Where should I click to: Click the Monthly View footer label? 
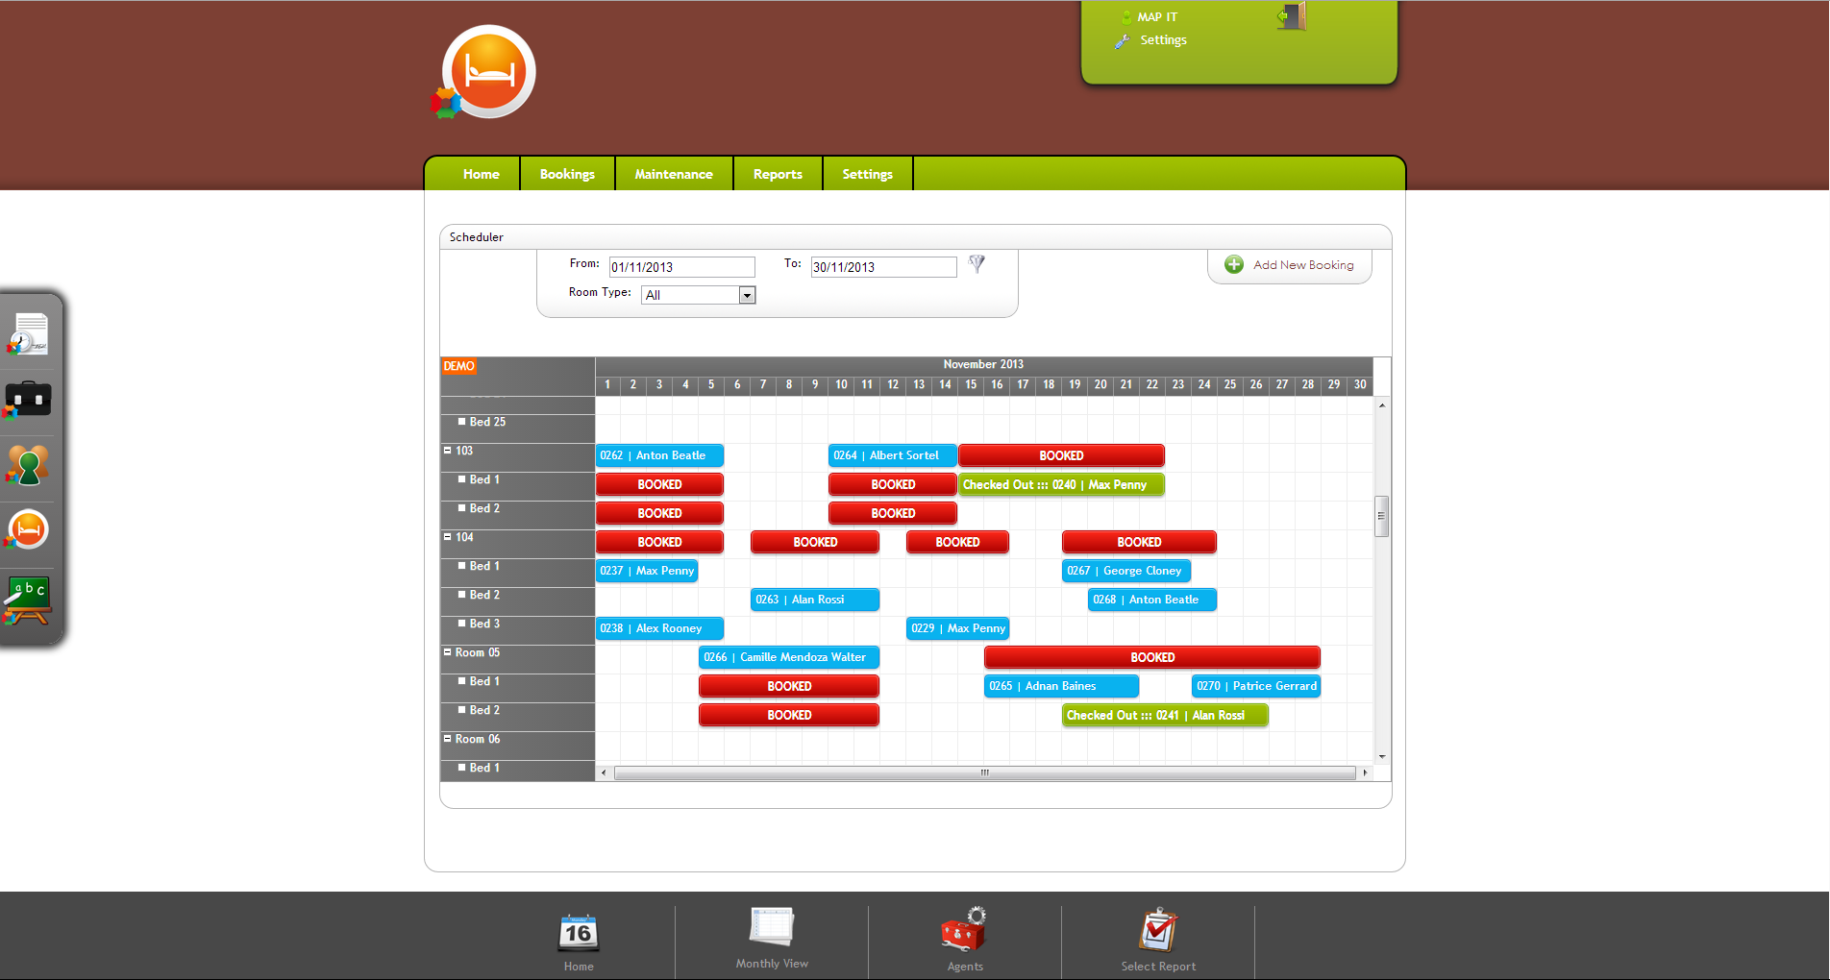point(772,964)
